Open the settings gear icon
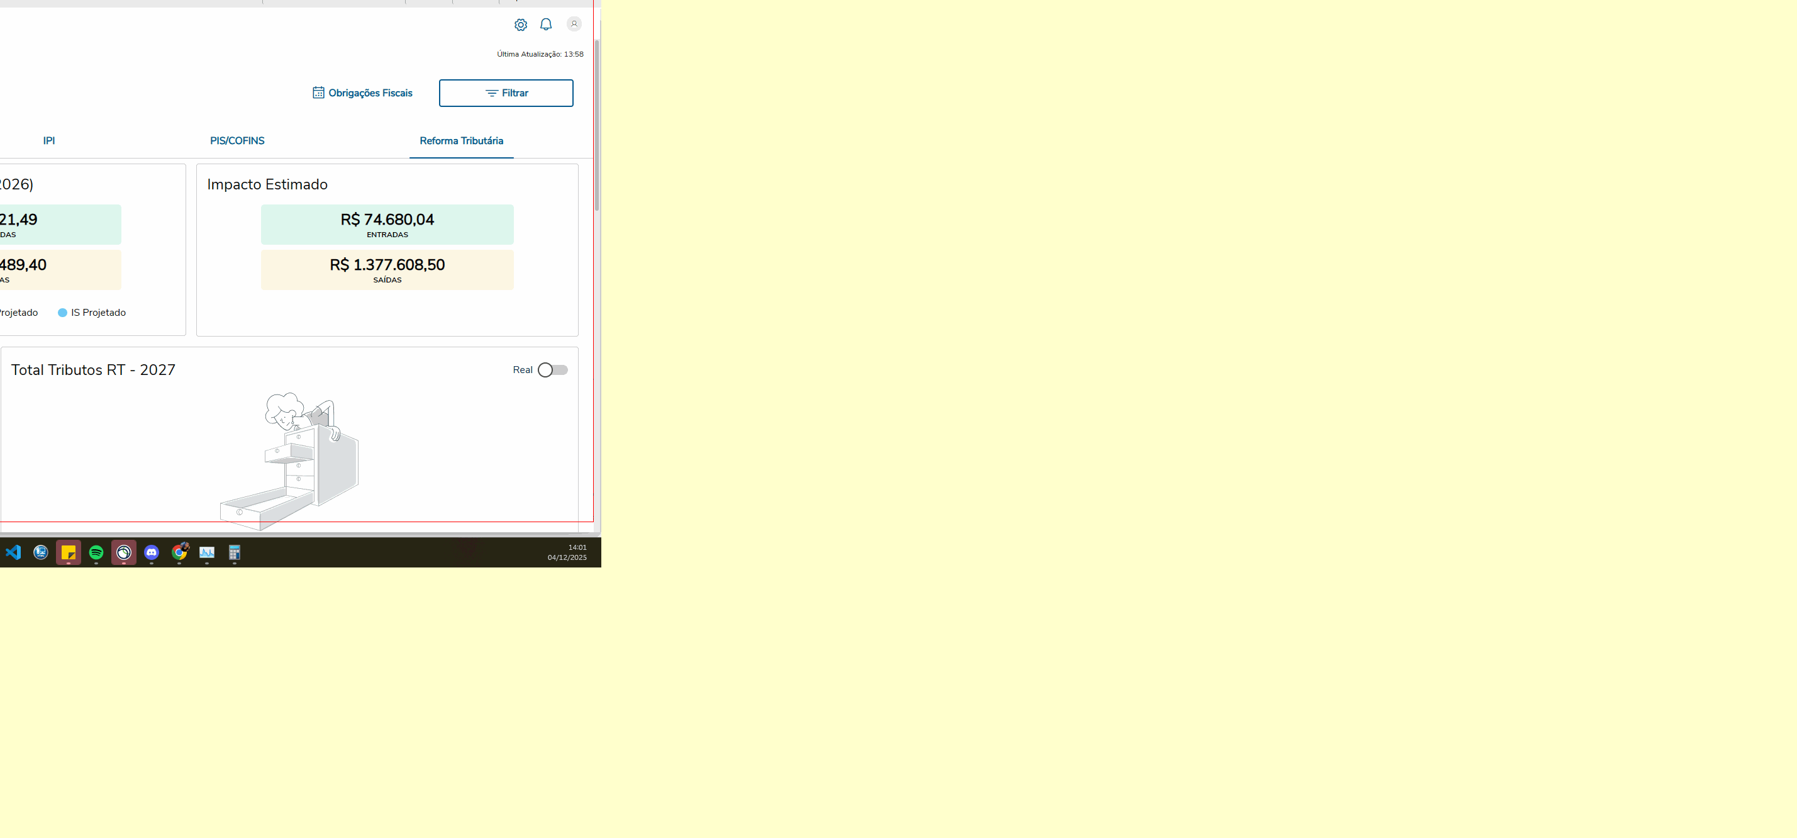 520,25
